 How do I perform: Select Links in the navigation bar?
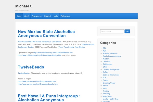click(56, 16)
